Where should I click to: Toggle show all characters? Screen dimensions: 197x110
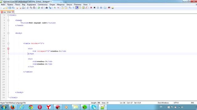coord(73,8)
